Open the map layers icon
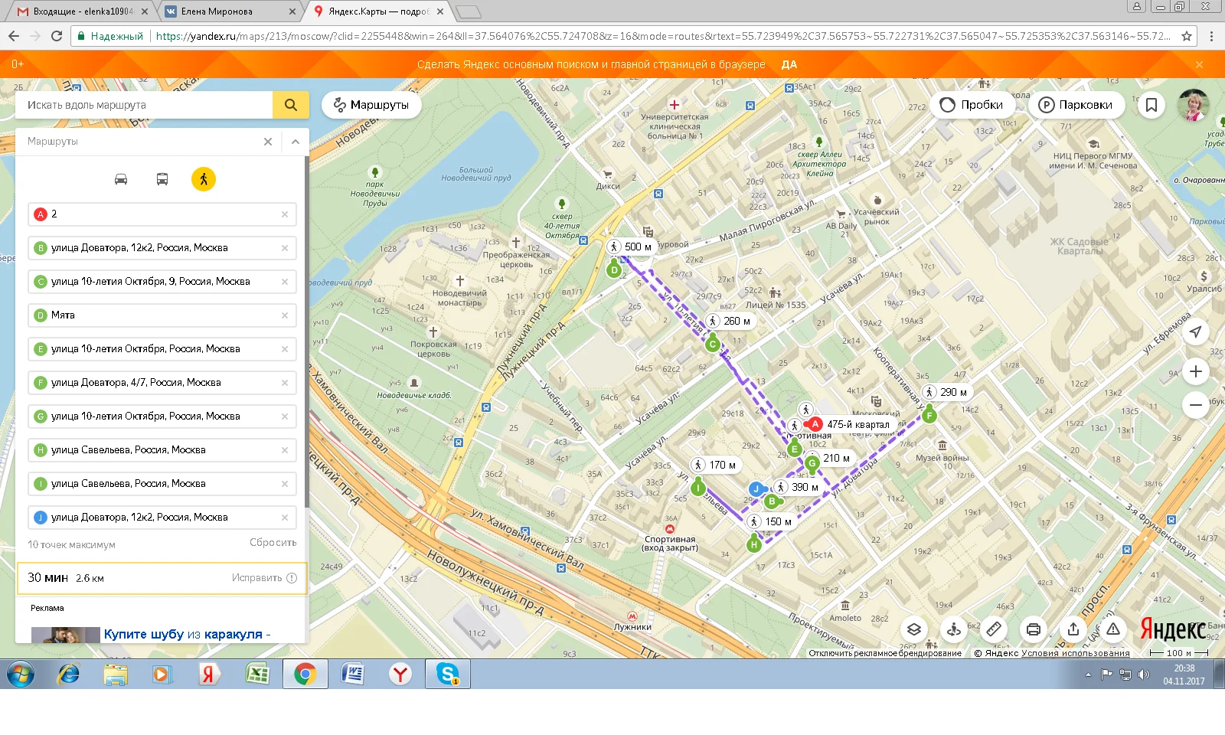The width and height of the screenshot is (1225, 735). click(913, 629)
